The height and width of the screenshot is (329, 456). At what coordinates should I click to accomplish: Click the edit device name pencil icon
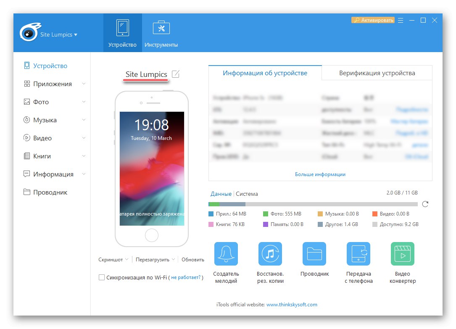tap(176, 74)
